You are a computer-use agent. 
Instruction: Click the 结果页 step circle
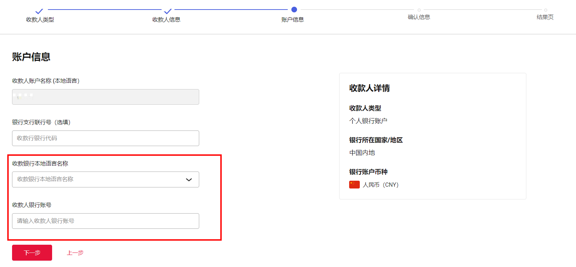(546, 10)
